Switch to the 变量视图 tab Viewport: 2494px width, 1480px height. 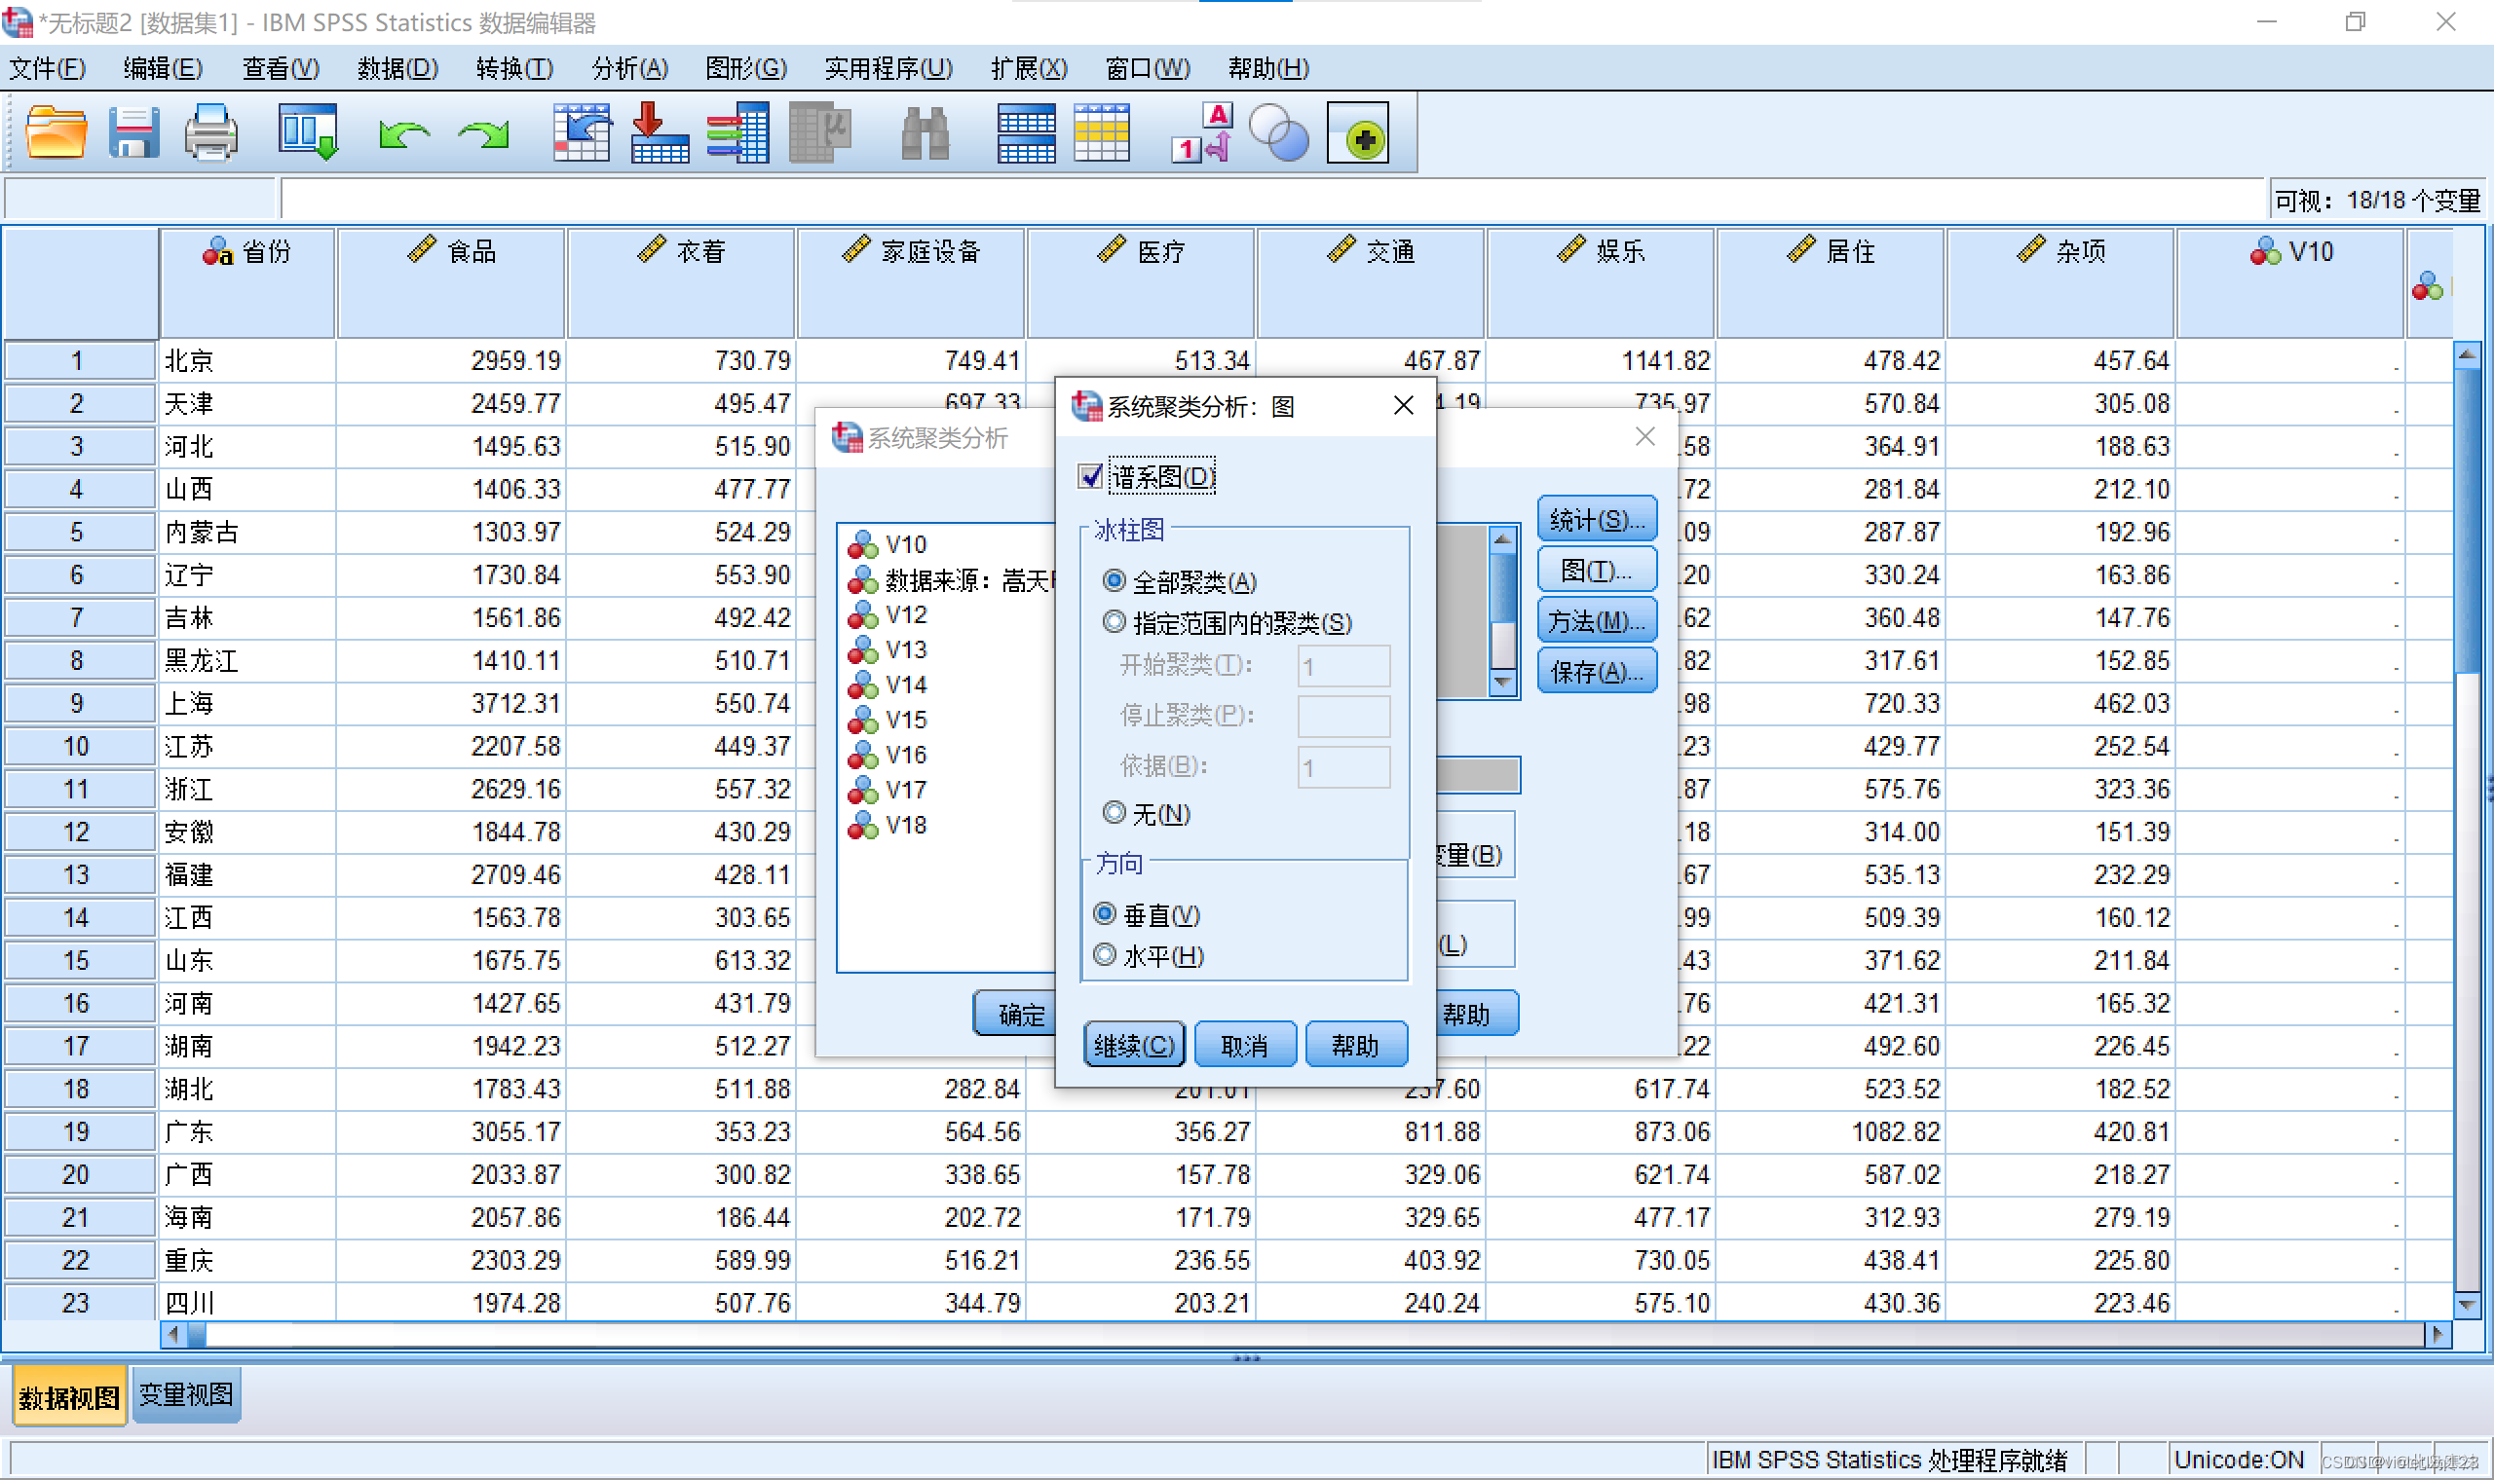point(185,1394)
